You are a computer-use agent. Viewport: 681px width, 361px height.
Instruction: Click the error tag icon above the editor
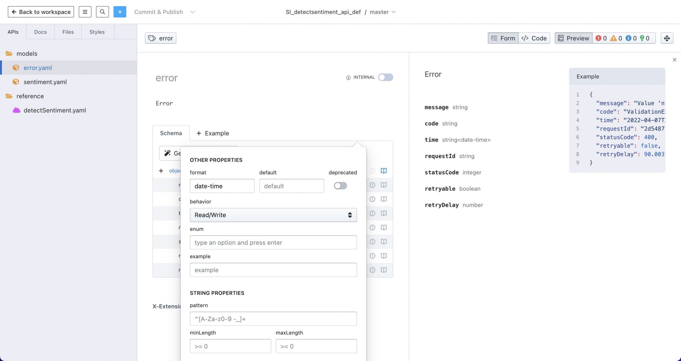pos(152,38)
